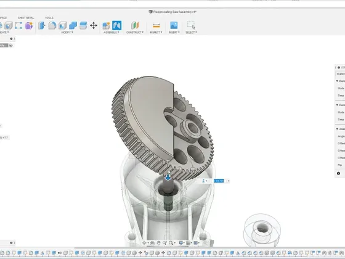Viewport: 345px width, 259px height.
Task: Select the Shell tool
Action: click(62, 25)
